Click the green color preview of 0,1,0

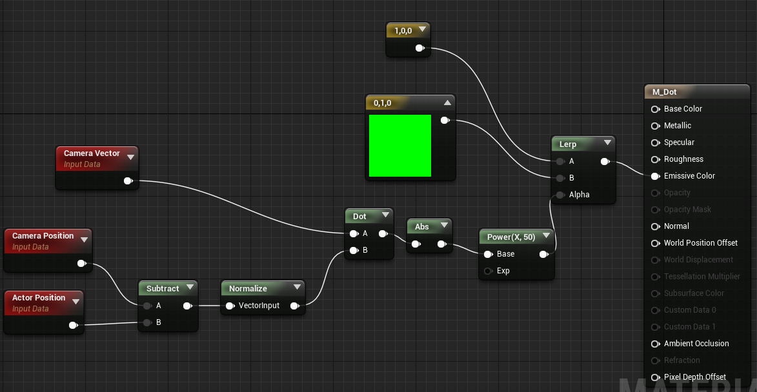point(399,146)
